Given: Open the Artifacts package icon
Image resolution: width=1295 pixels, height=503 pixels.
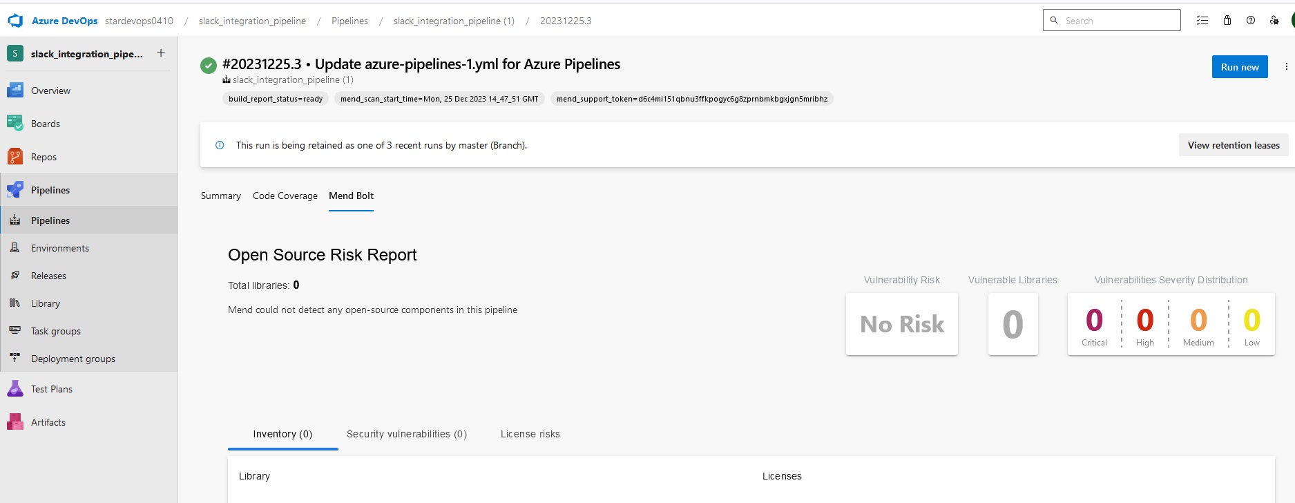Looking at the screenshot, I should (15, 421).
